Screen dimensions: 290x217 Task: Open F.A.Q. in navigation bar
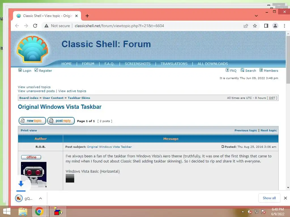109,64
